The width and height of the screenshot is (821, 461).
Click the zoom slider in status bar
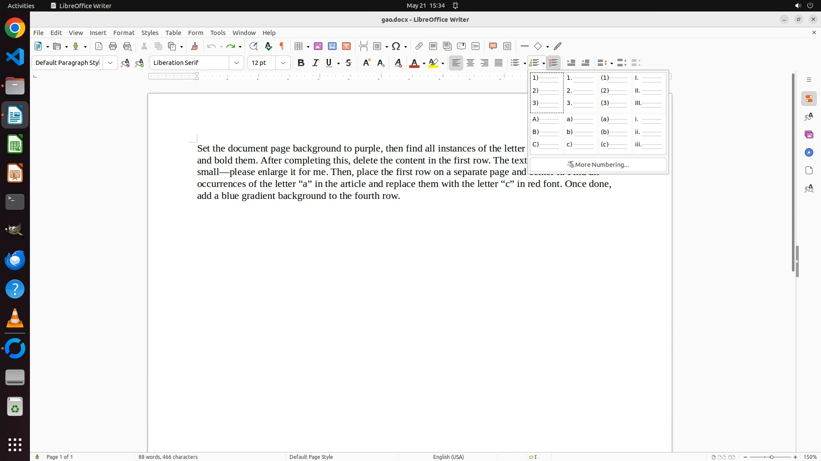(771, 457)
